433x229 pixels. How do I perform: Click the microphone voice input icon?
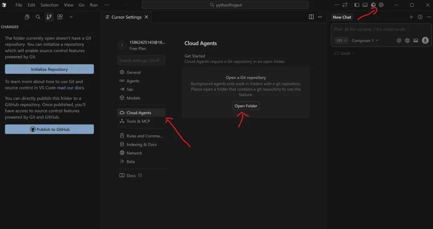tap(425, 40)
